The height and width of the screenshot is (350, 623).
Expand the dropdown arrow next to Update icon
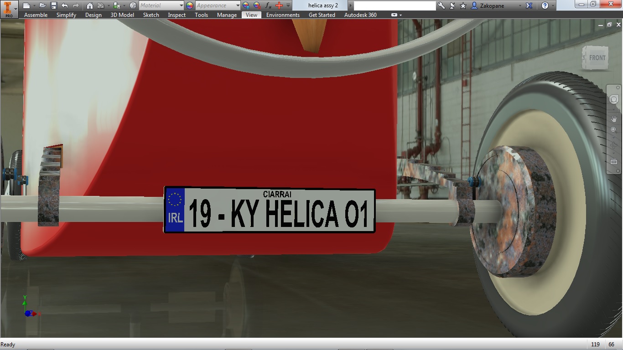pyautogui.click(x=108, y=5)
